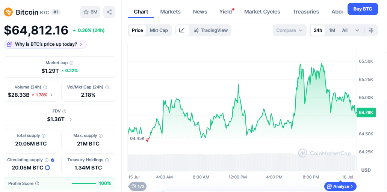The width and height of the screenshot is (387, 192).
Task: Click the #1 rank badge
Action: click(56, 12)
